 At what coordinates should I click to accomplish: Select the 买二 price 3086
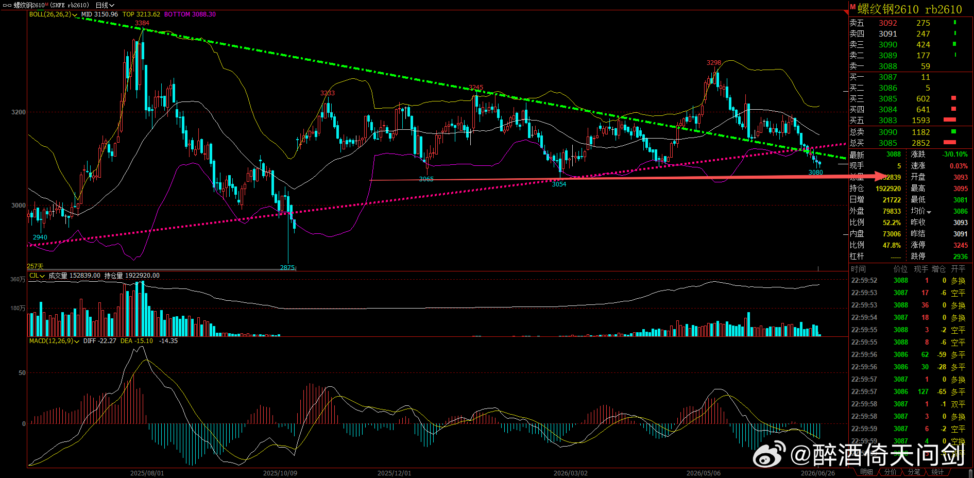[888, 88]
